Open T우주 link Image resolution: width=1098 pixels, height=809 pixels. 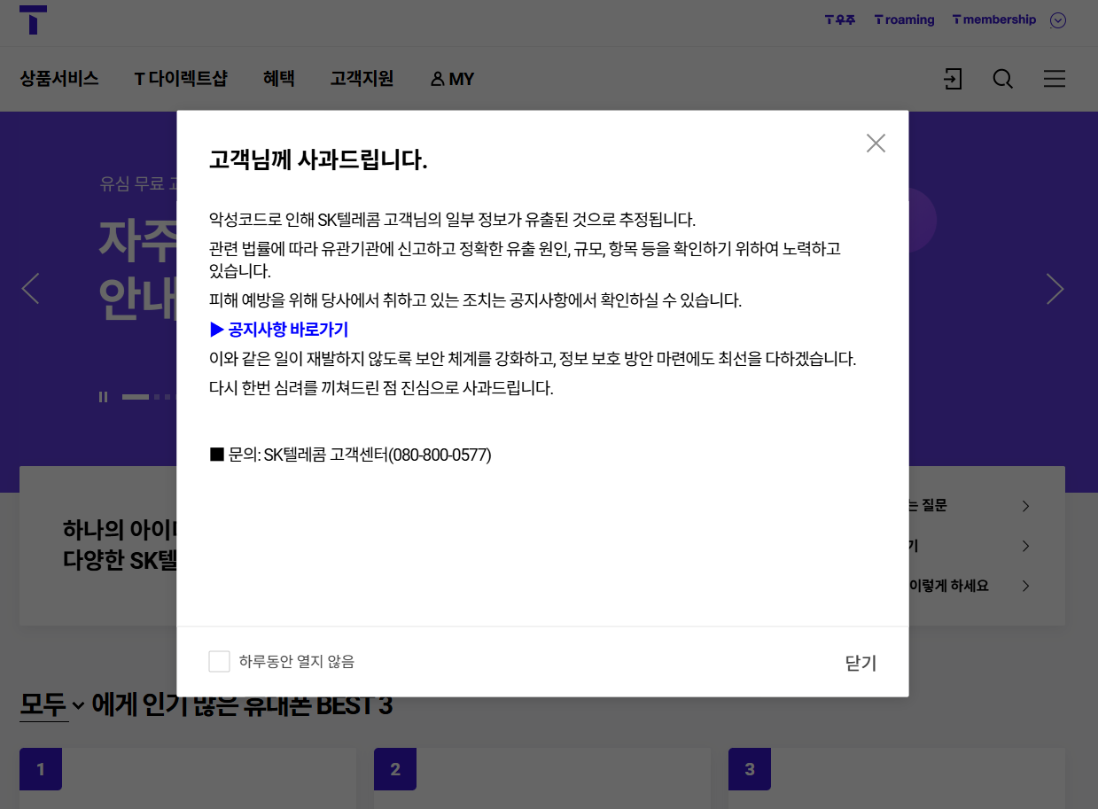pyautogui.click(x=840, y=19)
